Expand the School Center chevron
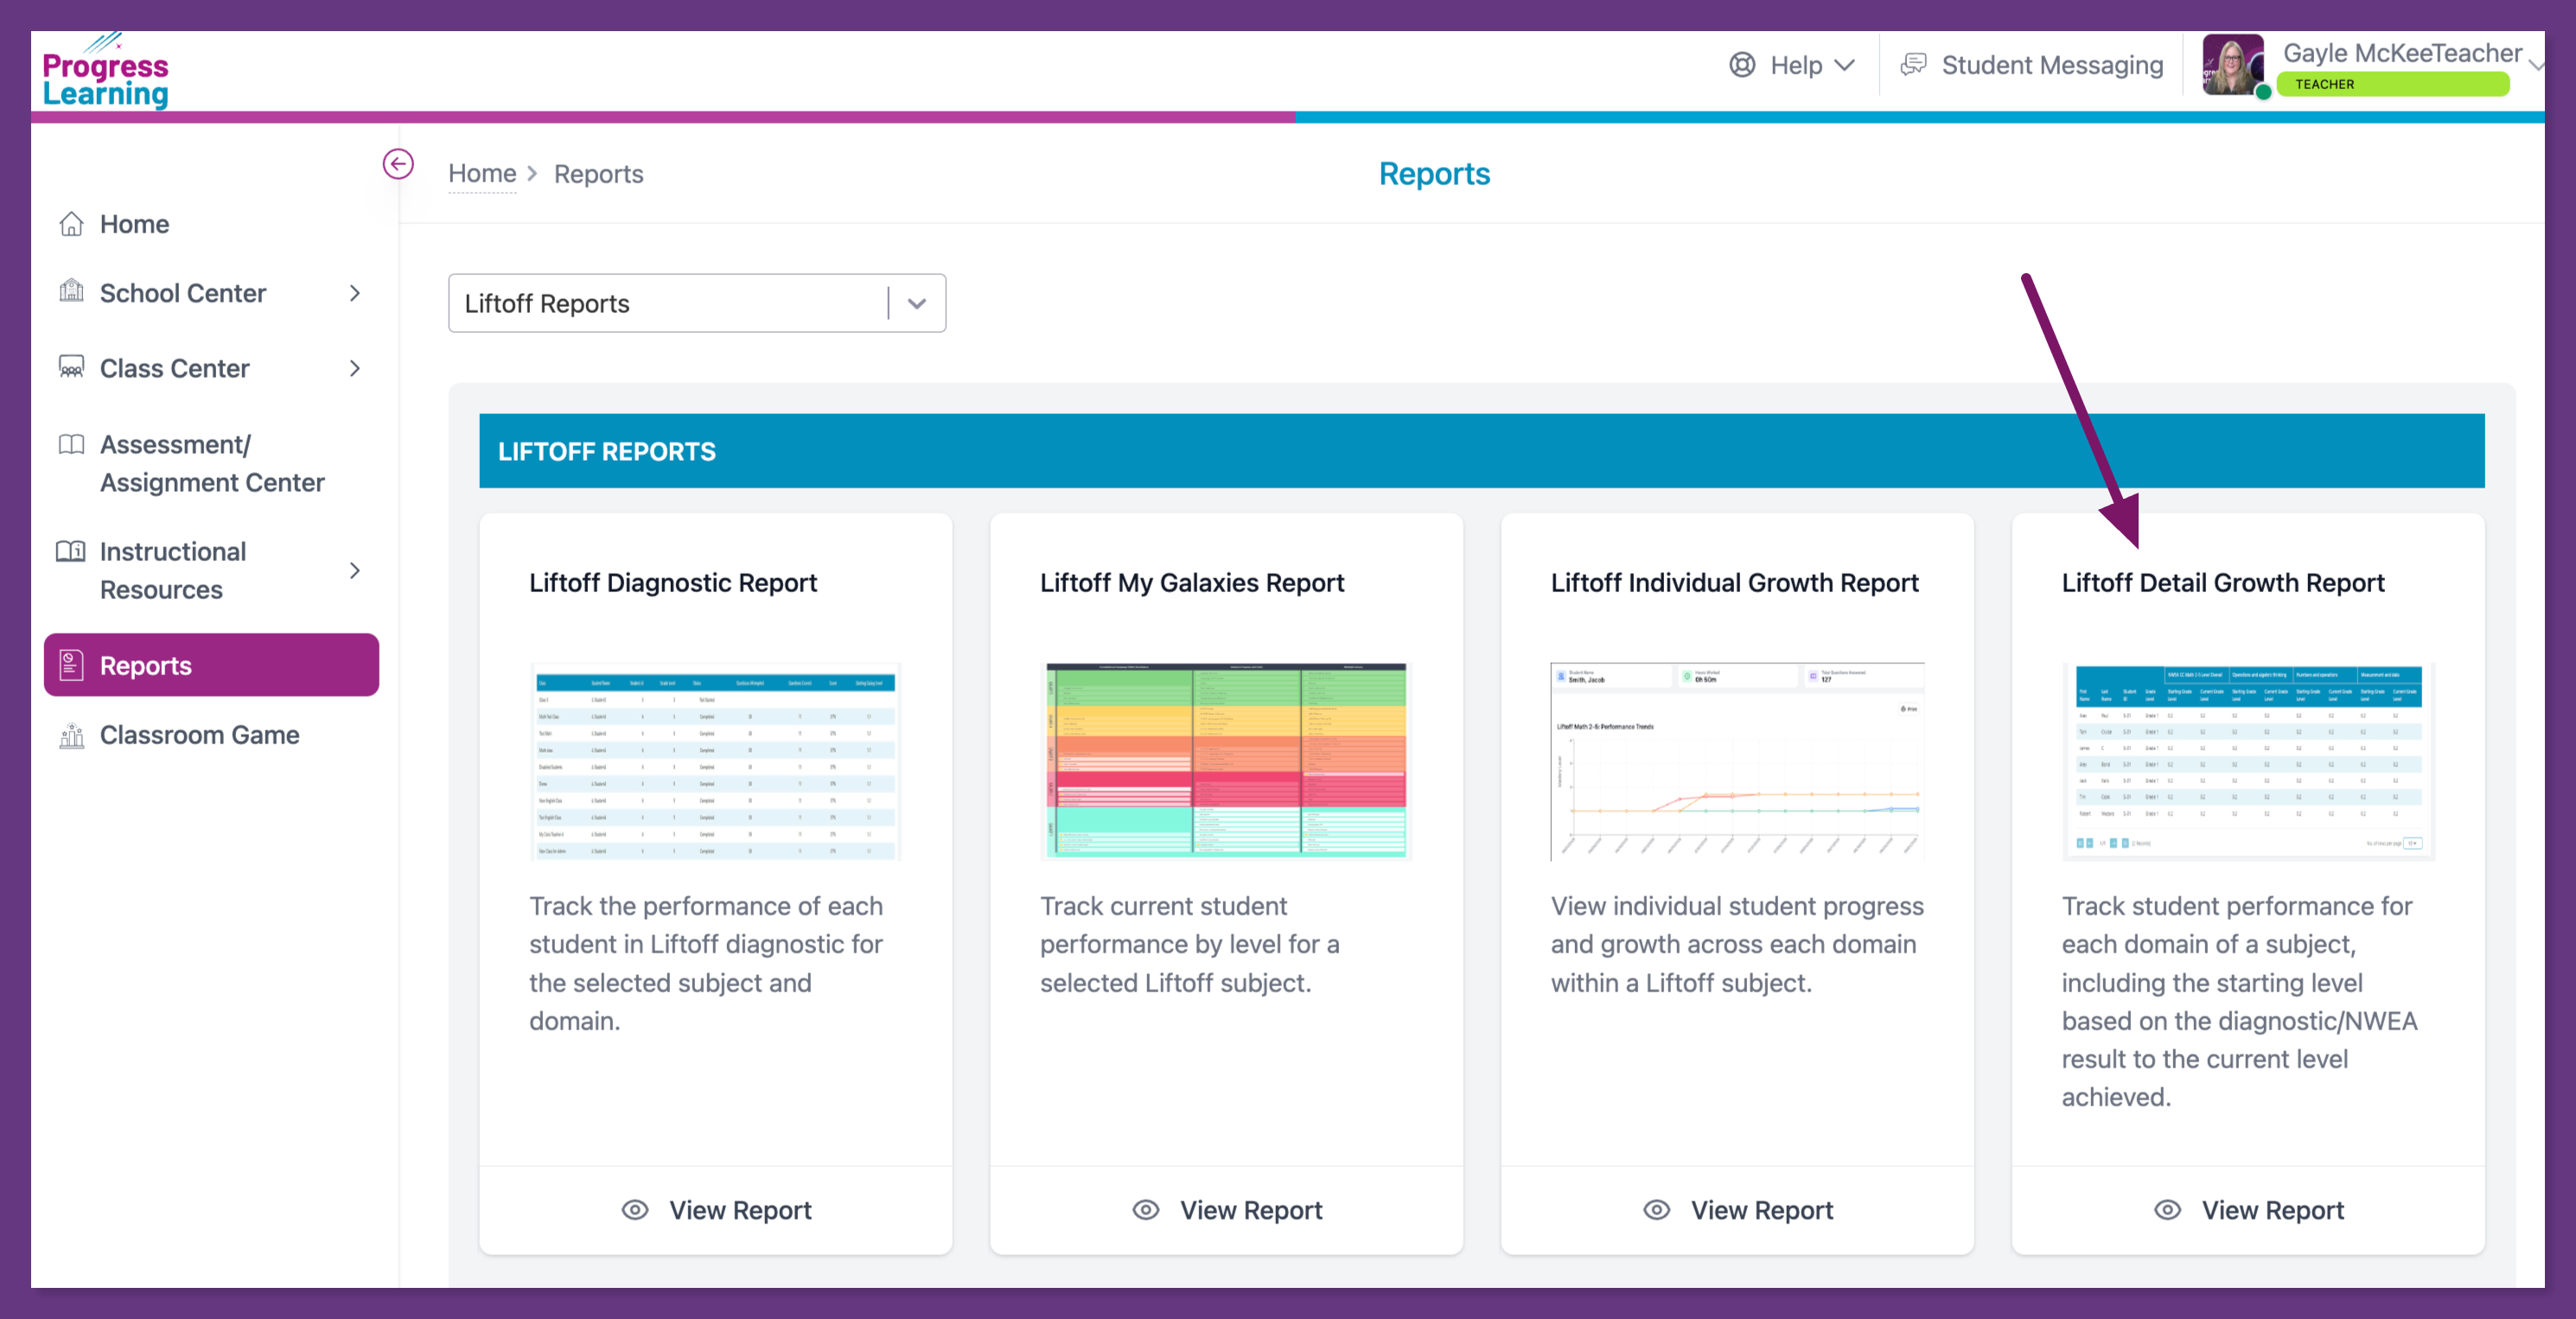 coord(355,293)
